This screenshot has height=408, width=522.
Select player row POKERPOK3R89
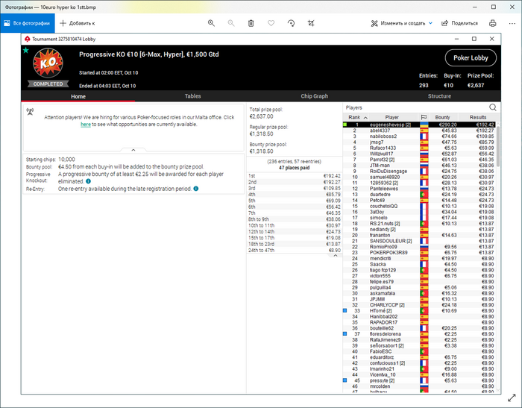point(419,252)
